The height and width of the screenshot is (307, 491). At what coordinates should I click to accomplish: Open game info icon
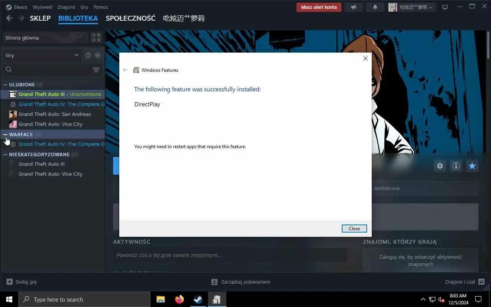[456, 166]
